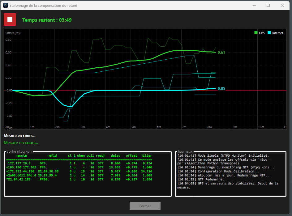The image size is (292, 216).
Task: Click log entry 'NTP Redémarré.'
Action: tap(201, 179)
